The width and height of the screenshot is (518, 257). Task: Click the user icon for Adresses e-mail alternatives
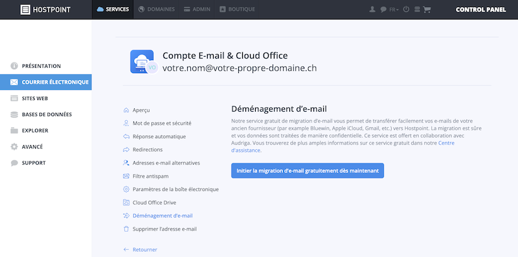click(x=126, y=163)
